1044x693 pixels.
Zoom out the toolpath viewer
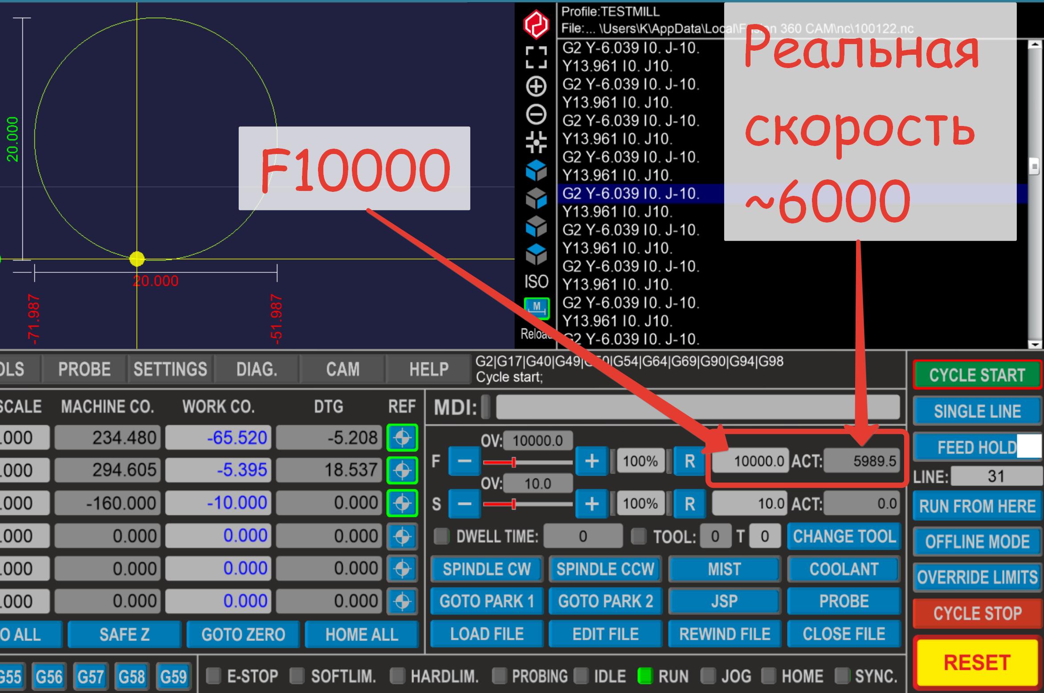pyautogui.click(x=536, y=115)
